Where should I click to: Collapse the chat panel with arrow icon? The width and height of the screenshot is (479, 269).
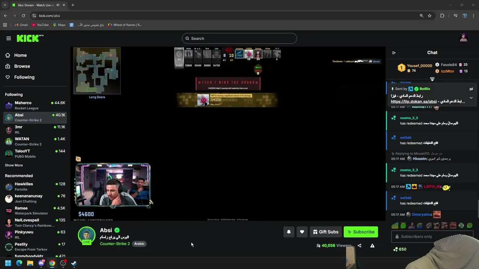coord(394,53)
